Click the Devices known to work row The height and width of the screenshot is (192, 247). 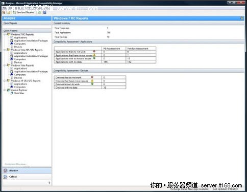click(90, 84)
